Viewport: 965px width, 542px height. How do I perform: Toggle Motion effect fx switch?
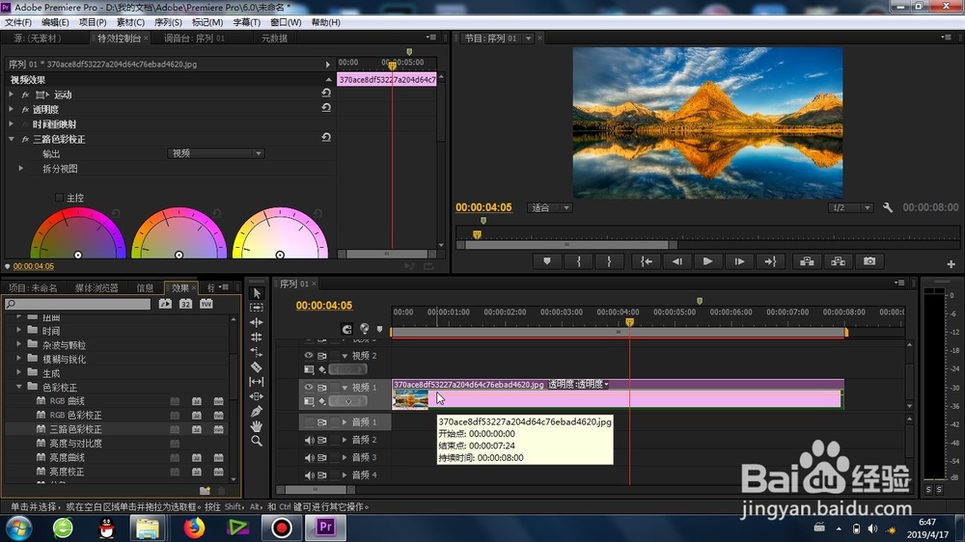point(25,95)
